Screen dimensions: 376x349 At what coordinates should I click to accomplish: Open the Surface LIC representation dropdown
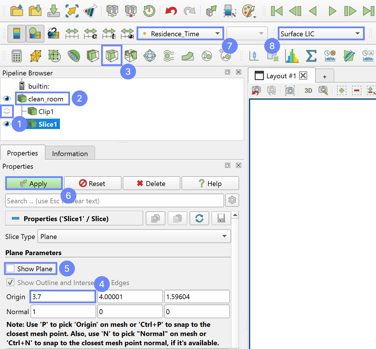(x=321, y=34)
